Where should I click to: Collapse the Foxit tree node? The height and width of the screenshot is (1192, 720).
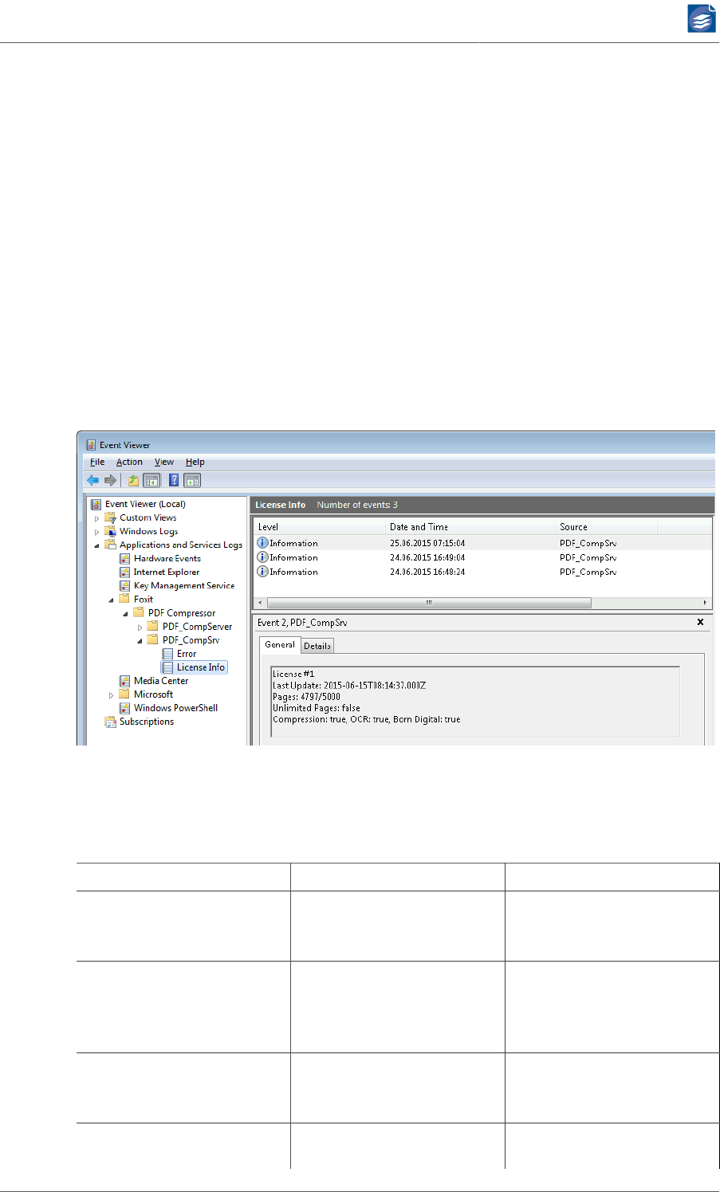(112, 600)
